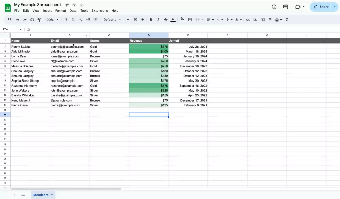This screenshot has width=340, height=199.
Task: Increase font size plus button
Action: [x=143, y=20]
